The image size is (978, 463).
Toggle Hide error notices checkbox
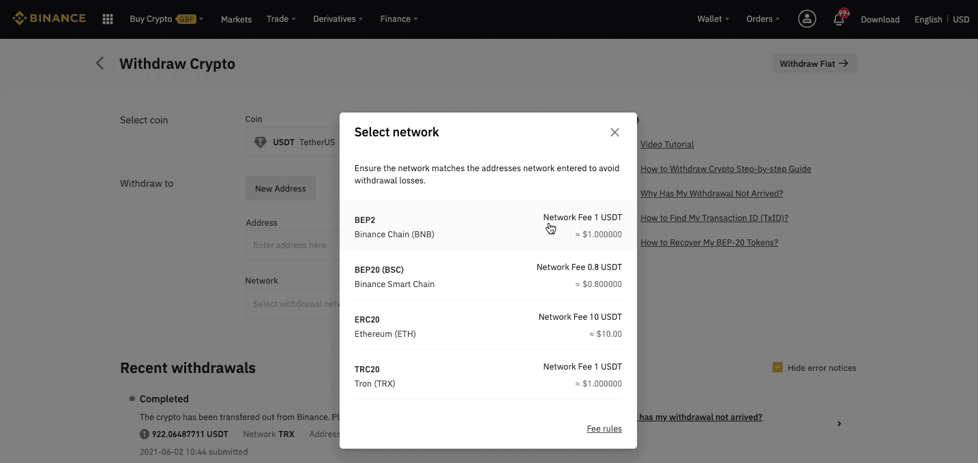click(x=777, y=368)
